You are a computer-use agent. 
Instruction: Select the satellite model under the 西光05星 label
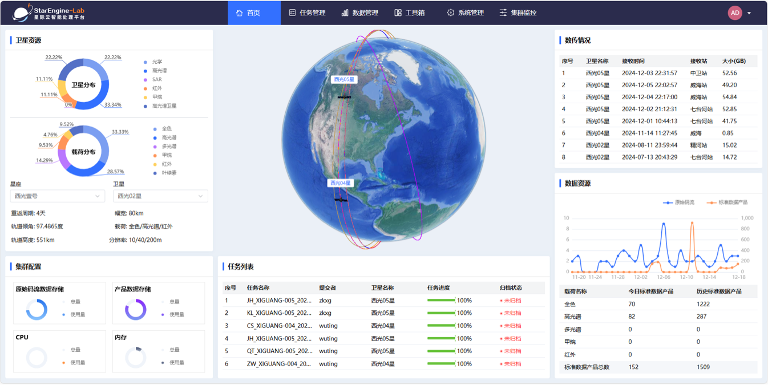click(x=344, y=98)
